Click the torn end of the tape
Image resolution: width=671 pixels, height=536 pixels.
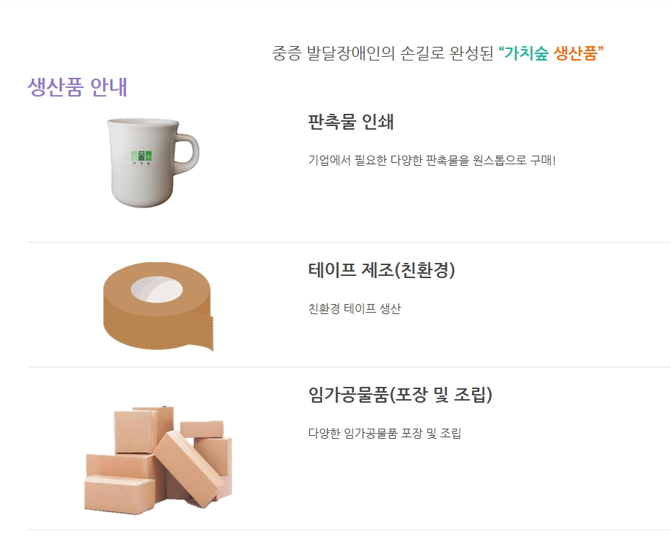pos(207,331)
